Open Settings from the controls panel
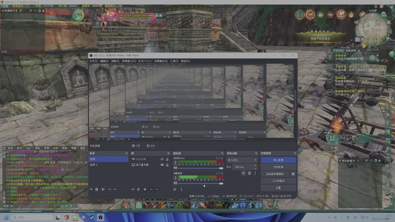Viewport: 395px width, 222px height. (x=278, y=188)
